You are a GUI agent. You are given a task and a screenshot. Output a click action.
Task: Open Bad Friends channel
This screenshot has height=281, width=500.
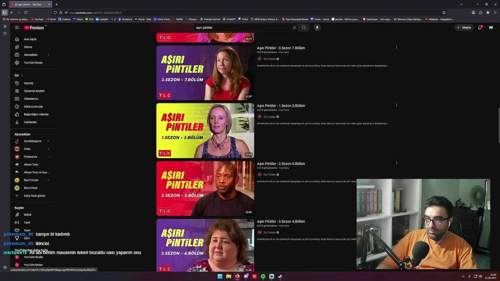(32, 180)
